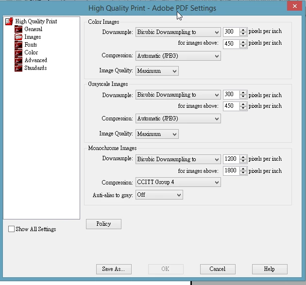This screenshot has width=306, height=285.
Task: Select Images in the settings tree
Action: pos(33,37)
